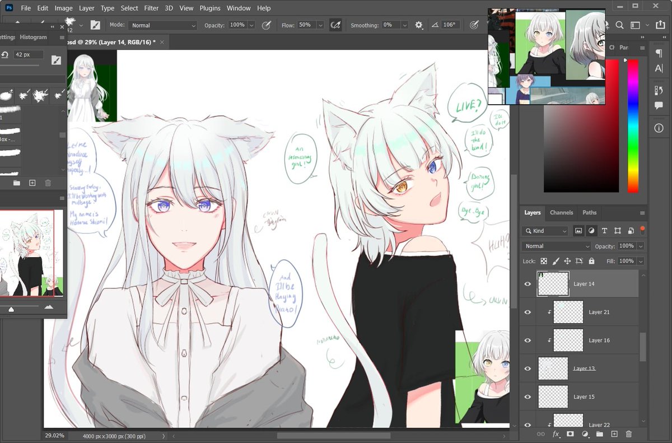Toggle visibility of Layer 13

pyautogui.click(x=527, y=369)
